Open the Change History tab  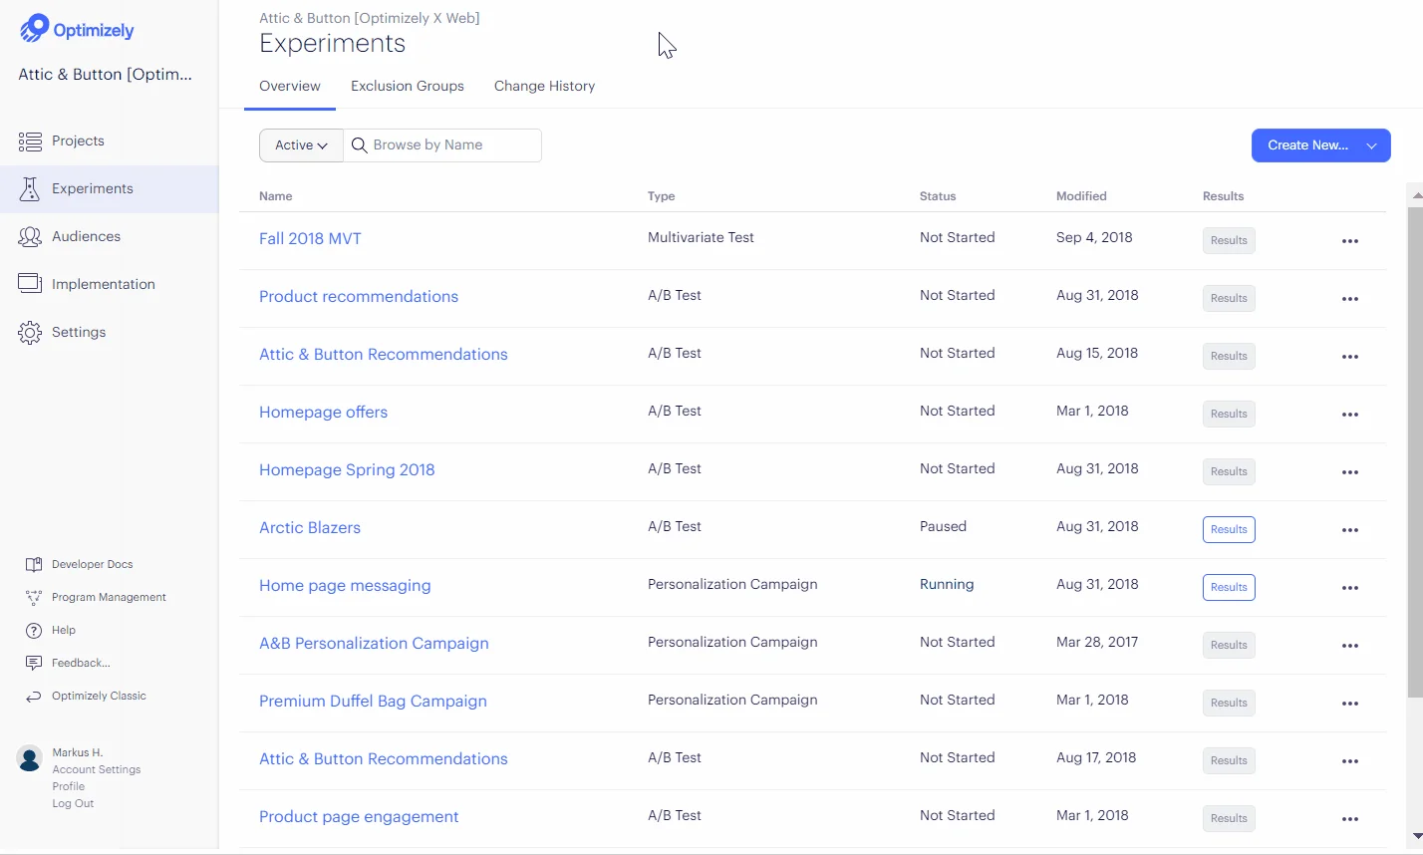coord(544,86)
